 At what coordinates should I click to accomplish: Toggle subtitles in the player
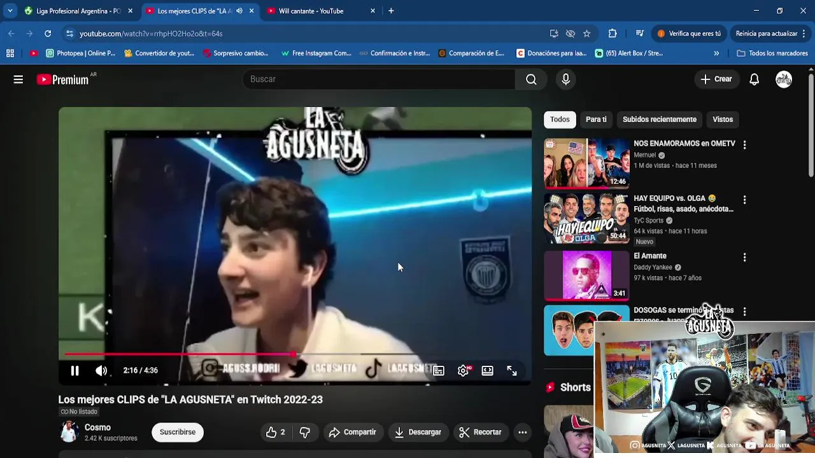coord(439,371)
